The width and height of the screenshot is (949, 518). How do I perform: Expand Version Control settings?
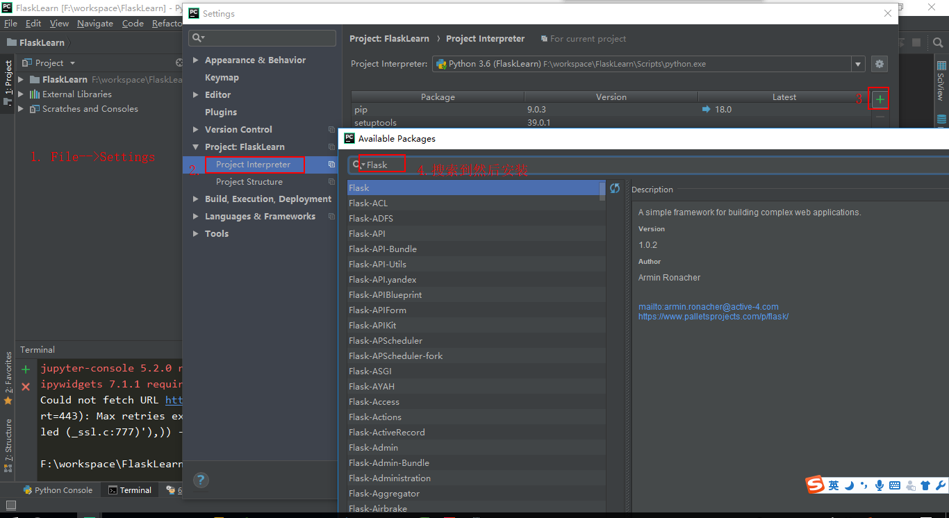(x=196, y=130)
